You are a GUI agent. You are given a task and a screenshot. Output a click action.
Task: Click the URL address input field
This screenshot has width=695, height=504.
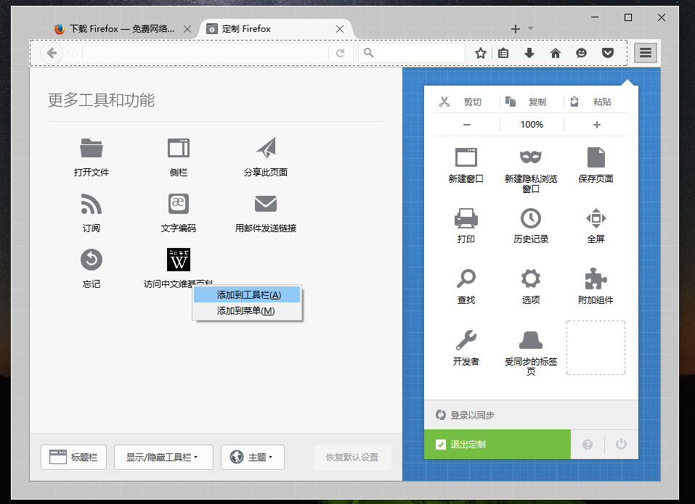point(204,53)
